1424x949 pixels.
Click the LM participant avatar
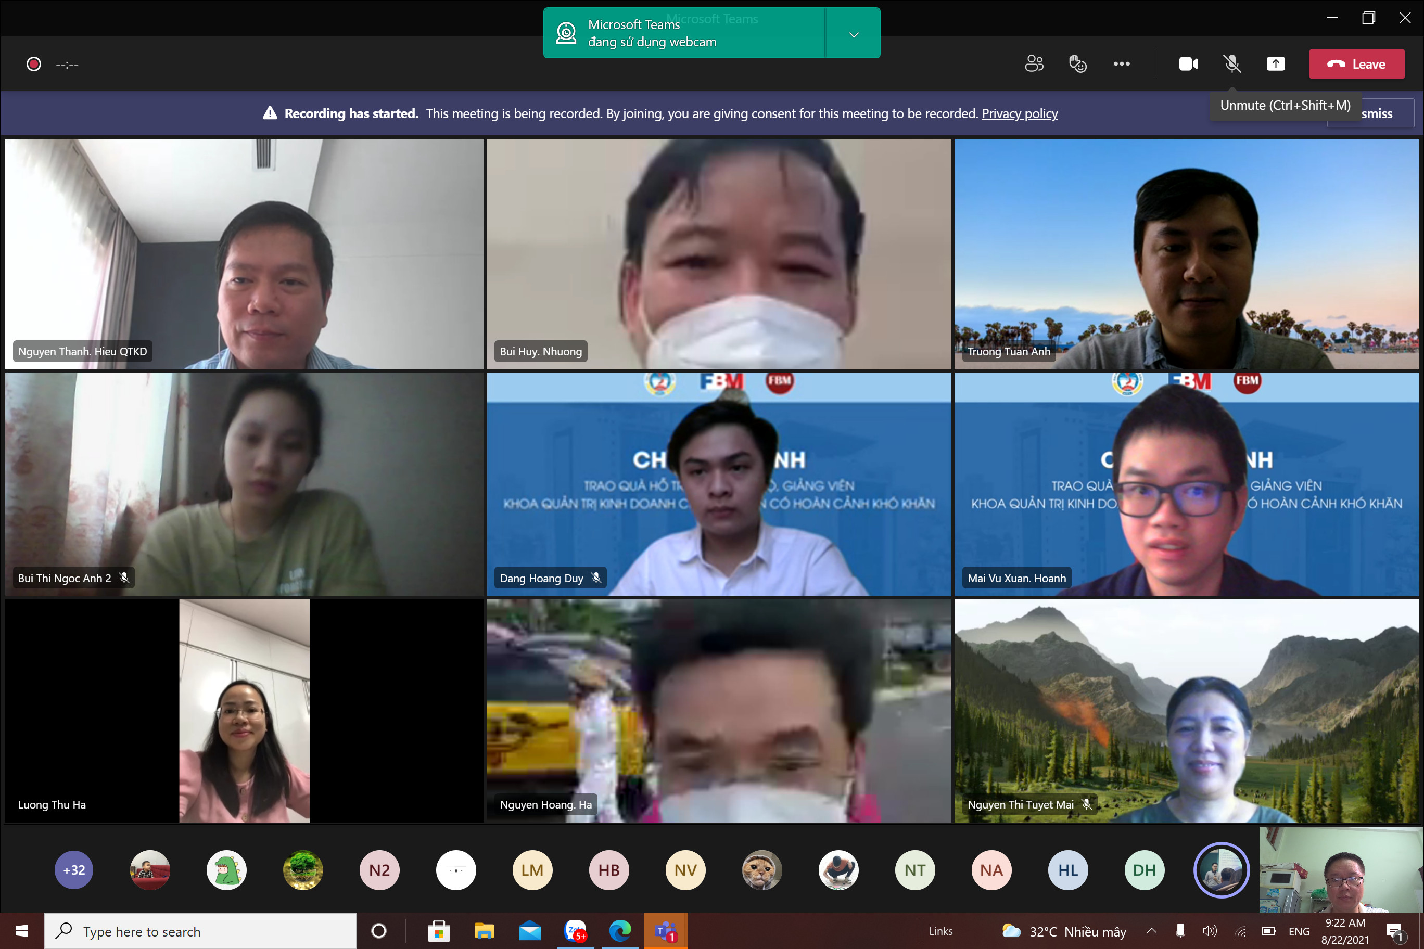click(x=532, y=870)
